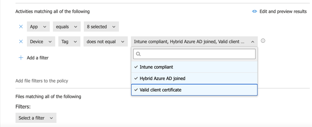This screenshot has width=312, height=127.
Task: Click the eye icon beside Edit and preview results
Action: [x=255, y=12]
